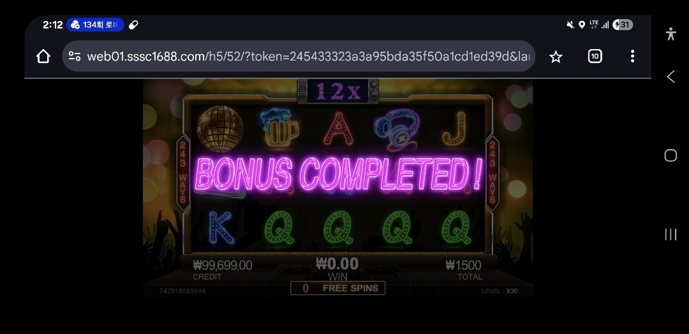Tap the Android home square button
This screenshot has width=689, height=334.
[x=670, y=156]
